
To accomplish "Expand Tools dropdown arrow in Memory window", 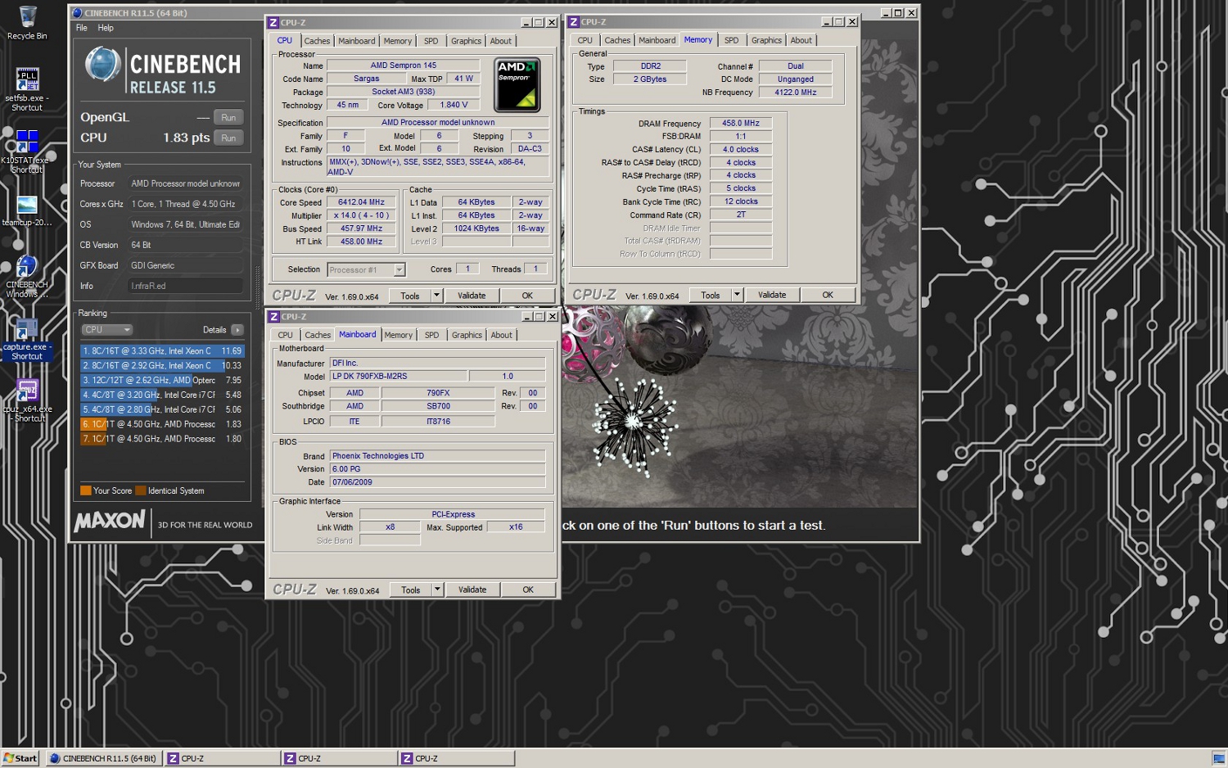I will click(x=738, y=295).
